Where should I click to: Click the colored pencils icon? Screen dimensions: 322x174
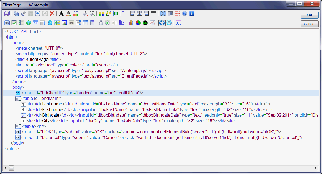pos(101,14)
